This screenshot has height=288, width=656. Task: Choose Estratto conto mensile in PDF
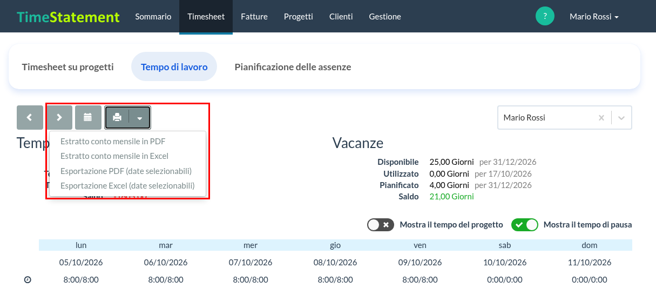click(x=113, y=142)
